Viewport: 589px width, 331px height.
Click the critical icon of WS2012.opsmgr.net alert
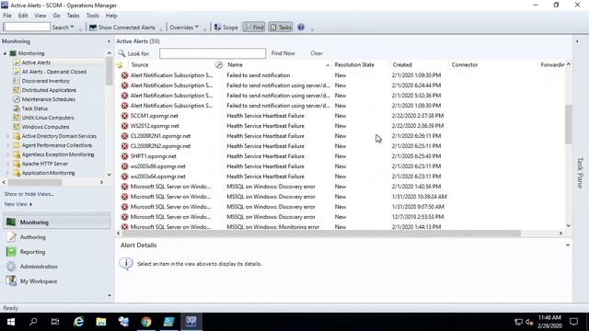(124, 126)
